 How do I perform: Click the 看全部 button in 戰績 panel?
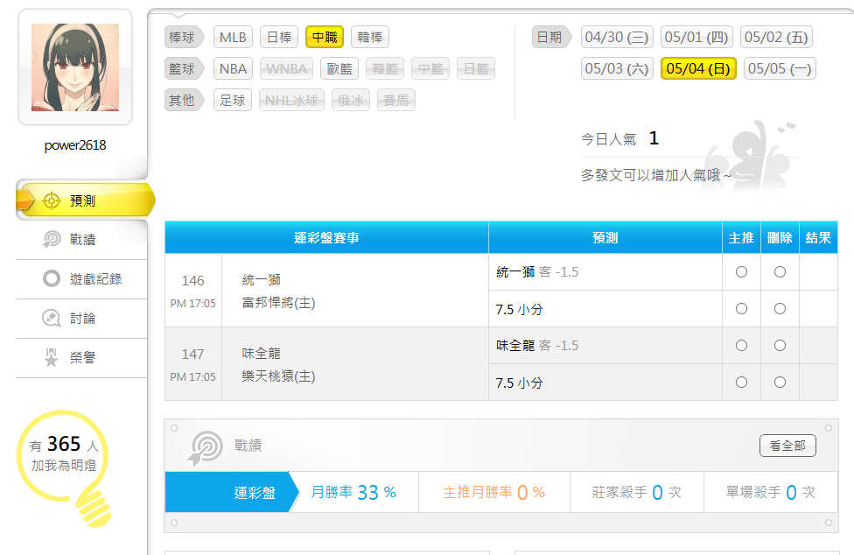click(x=787, y=446)
